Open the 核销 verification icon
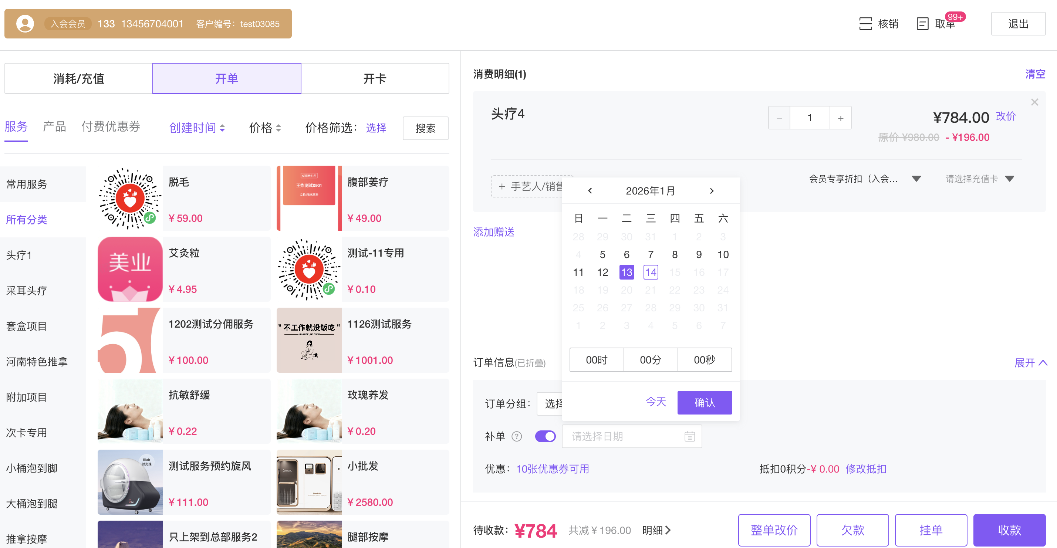The height and width of the screenshot is (548, 1057). pos(865,24)
